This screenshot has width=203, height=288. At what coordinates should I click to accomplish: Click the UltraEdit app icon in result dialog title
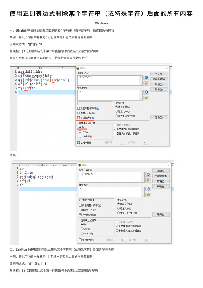pos(79,165)
